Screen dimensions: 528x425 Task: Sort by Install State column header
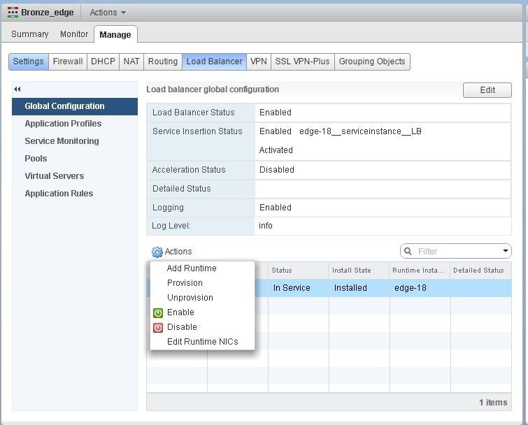click(359, 271)
